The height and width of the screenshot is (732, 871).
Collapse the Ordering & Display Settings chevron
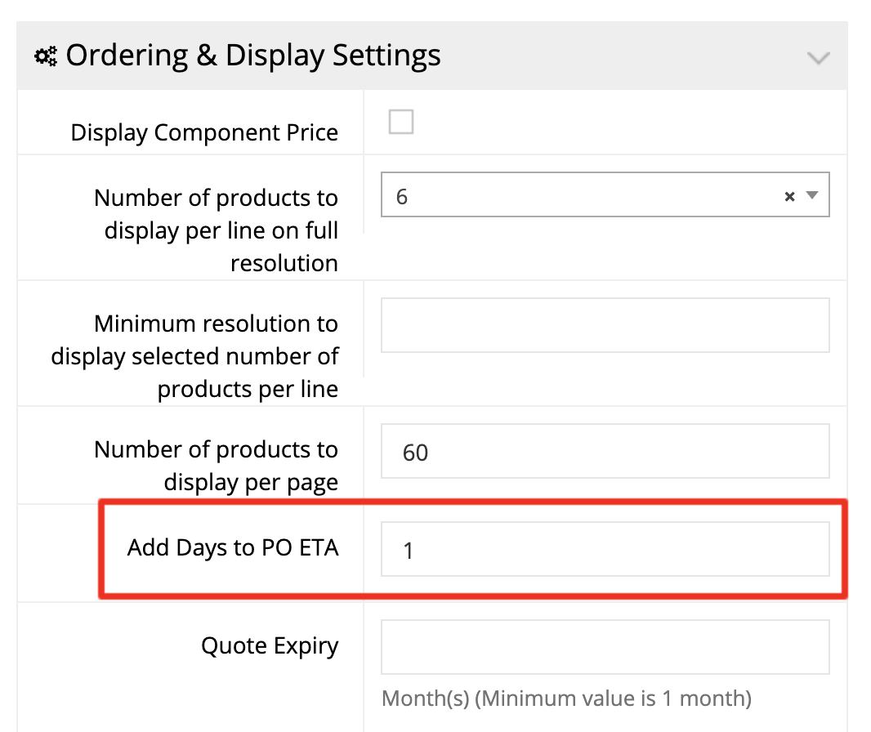point(818,58)
